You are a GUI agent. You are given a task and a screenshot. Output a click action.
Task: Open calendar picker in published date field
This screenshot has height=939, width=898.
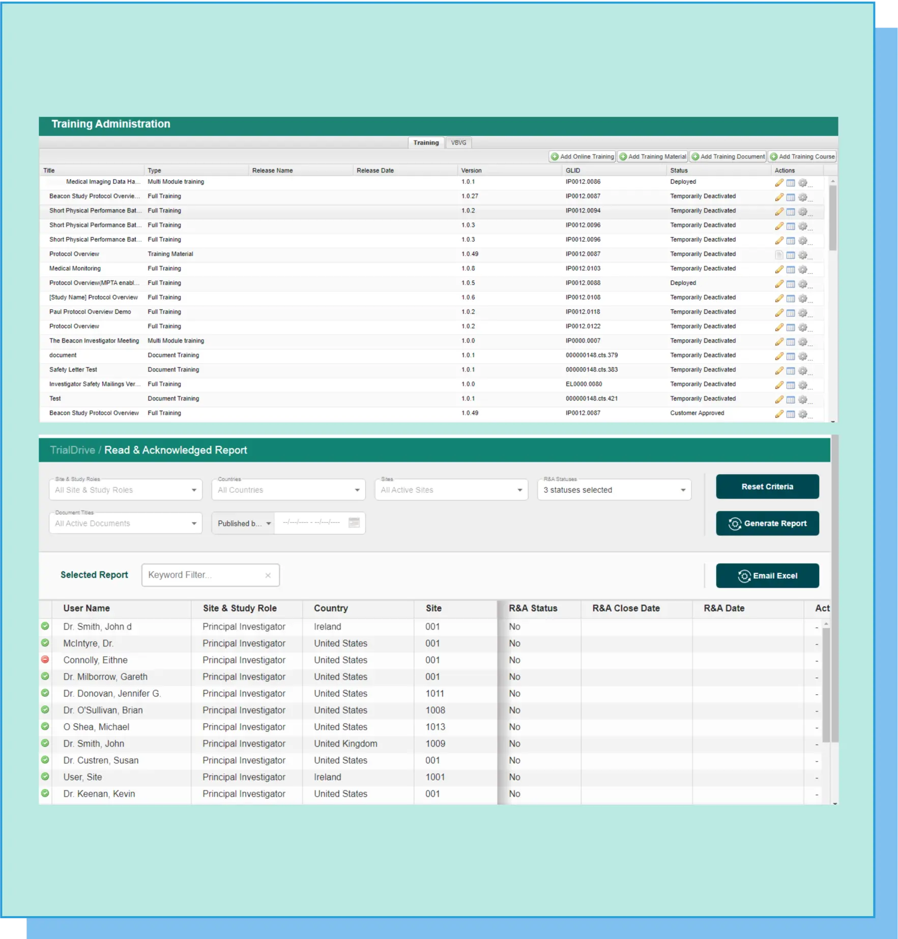354,523
